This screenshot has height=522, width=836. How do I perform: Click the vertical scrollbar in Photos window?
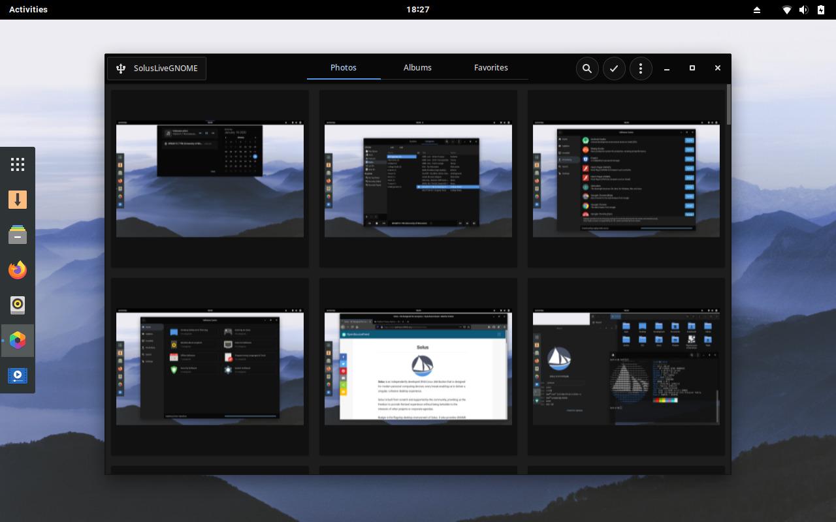(x=728, y=104)
